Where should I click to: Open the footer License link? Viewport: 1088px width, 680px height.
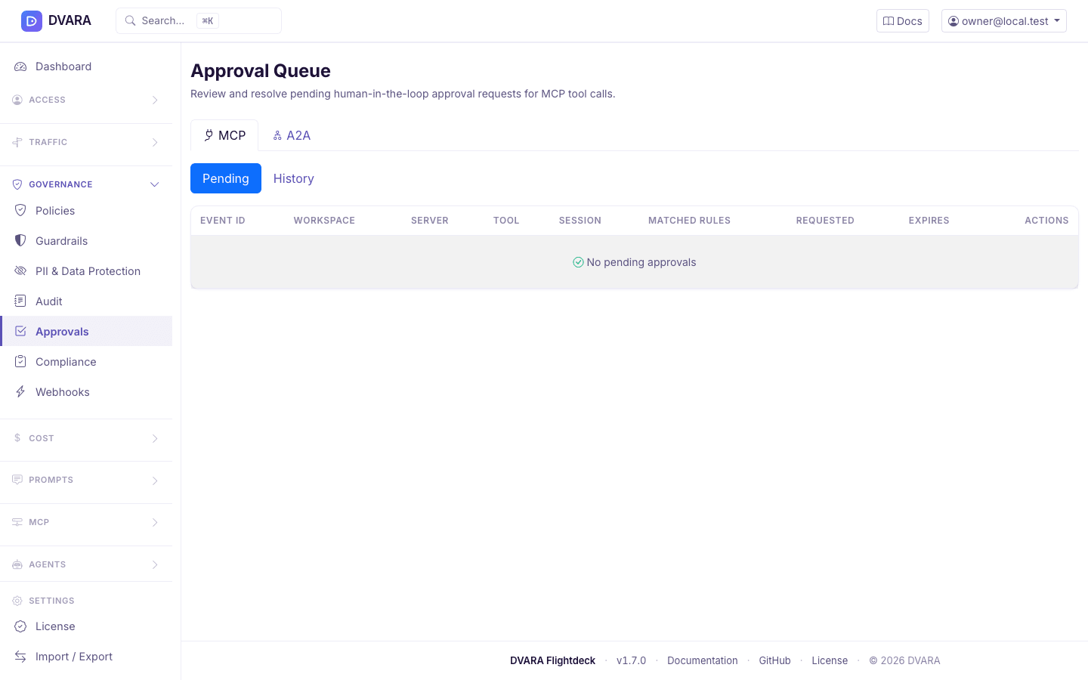(x=830, y=660)
